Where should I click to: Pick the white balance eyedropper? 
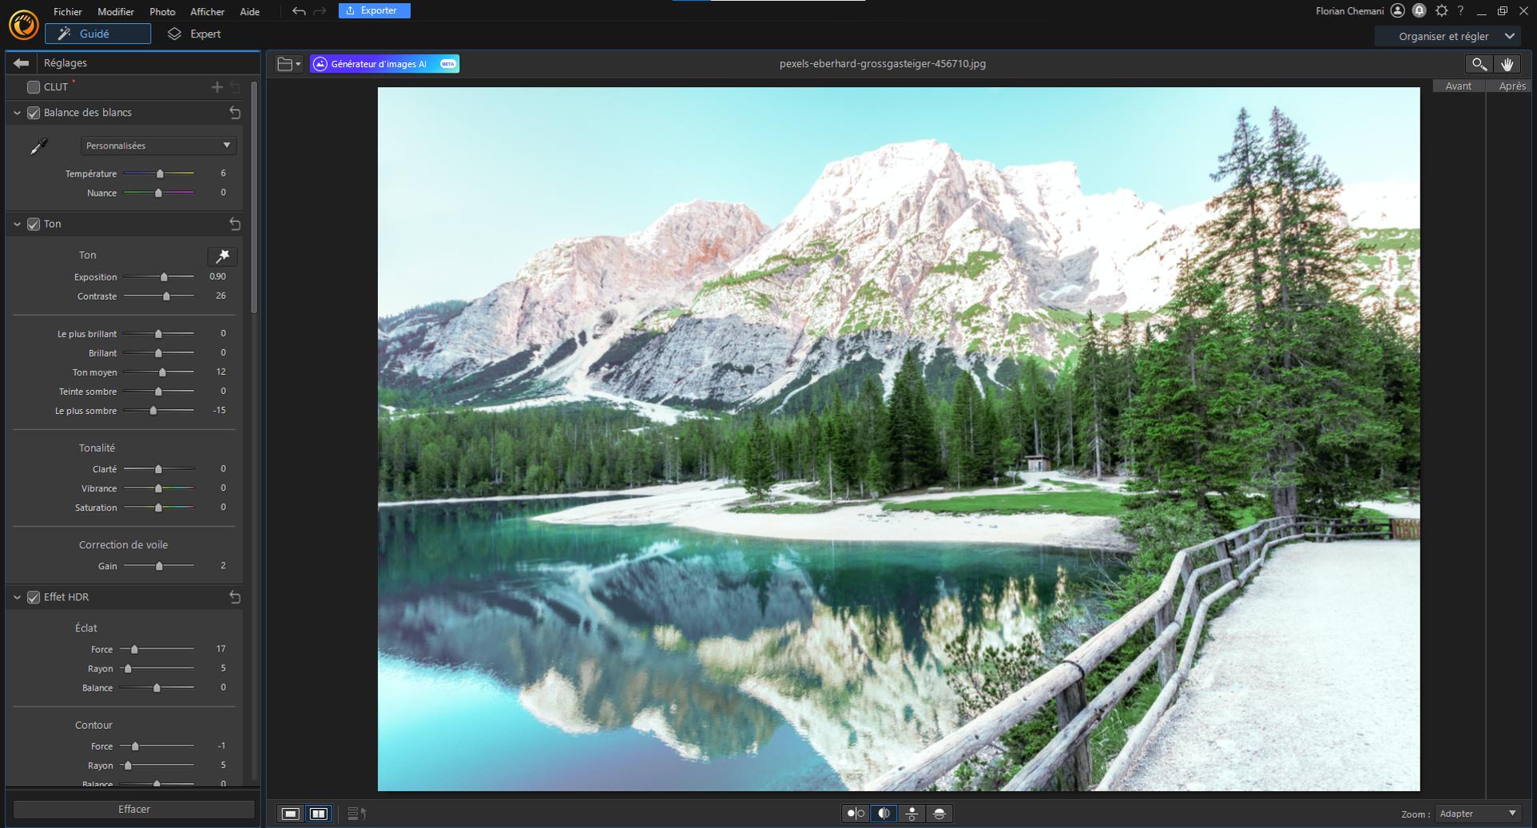38,146
